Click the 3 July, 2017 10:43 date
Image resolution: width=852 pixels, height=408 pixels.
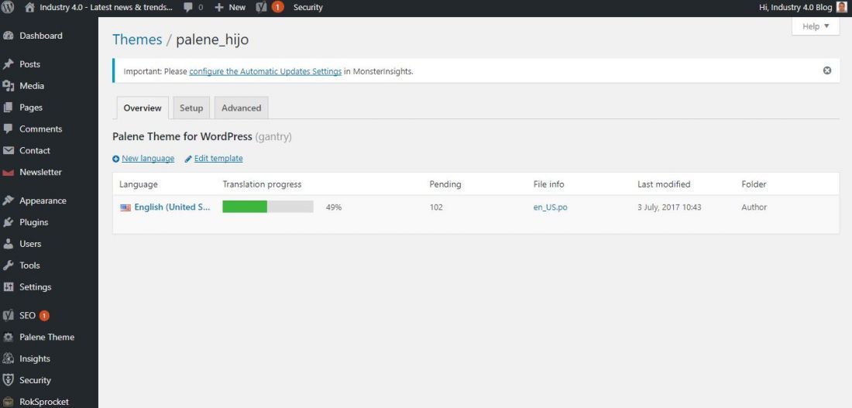(669, 207)
